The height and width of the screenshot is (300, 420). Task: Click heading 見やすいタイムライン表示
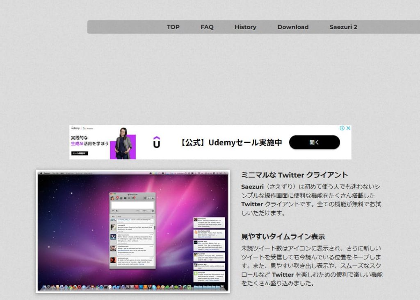tap(283, 237)
